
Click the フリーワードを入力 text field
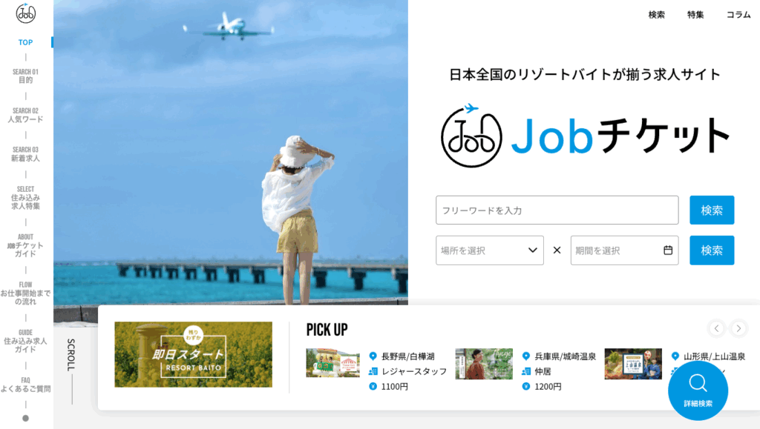coord(557,210)
